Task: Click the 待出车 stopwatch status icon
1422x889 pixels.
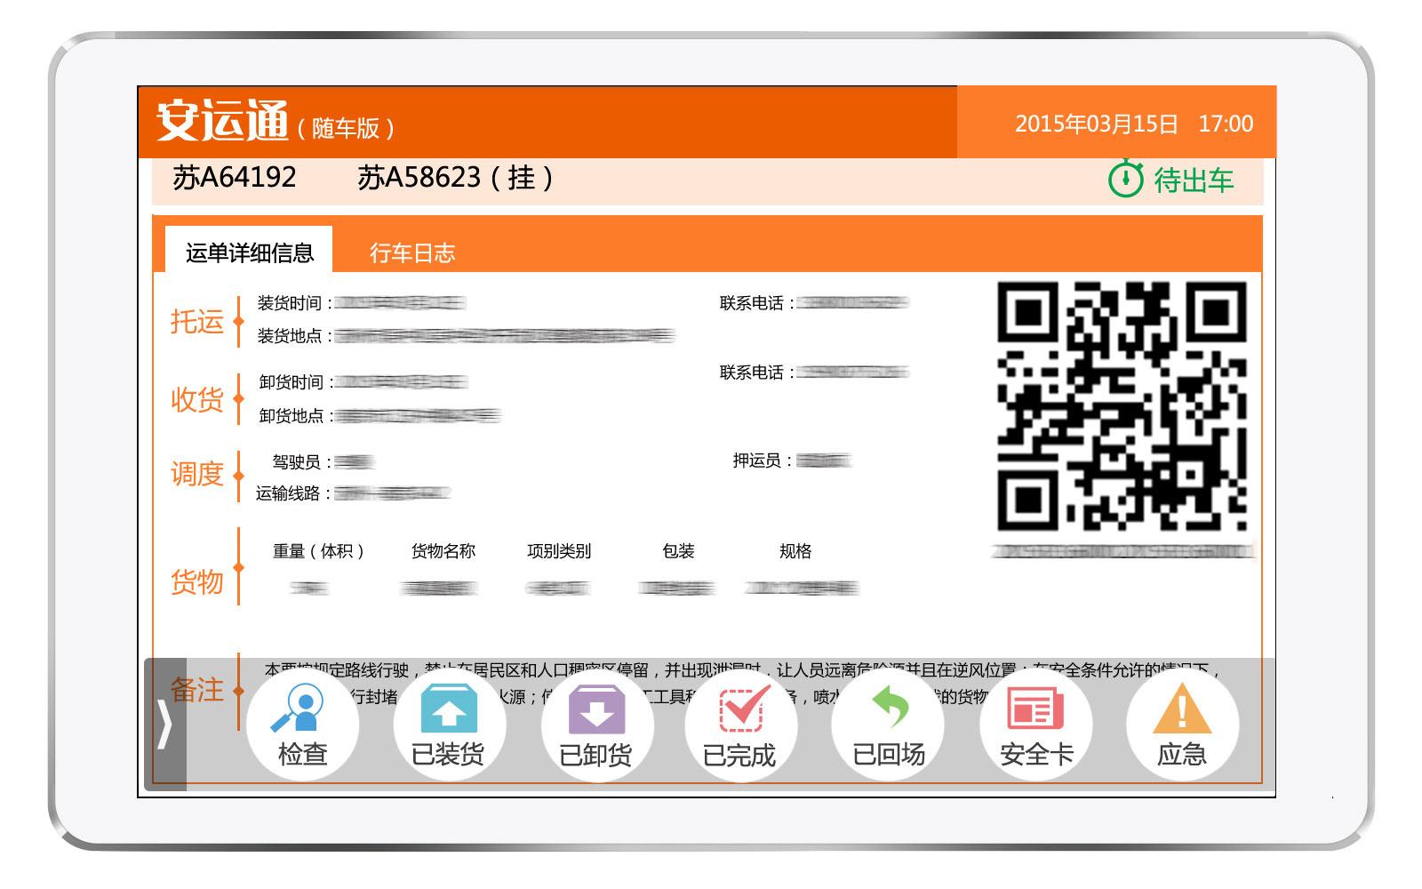Action: pos(1125,179)
